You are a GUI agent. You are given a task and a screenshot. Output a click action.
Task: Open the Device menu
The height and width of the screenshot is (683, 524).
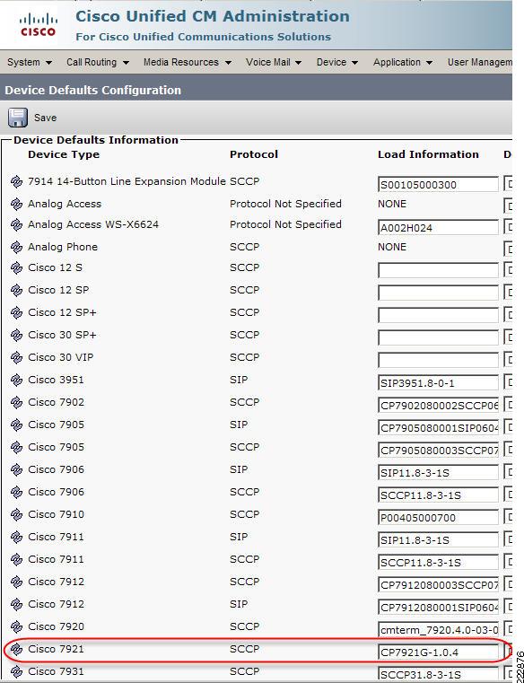[336, 62]
